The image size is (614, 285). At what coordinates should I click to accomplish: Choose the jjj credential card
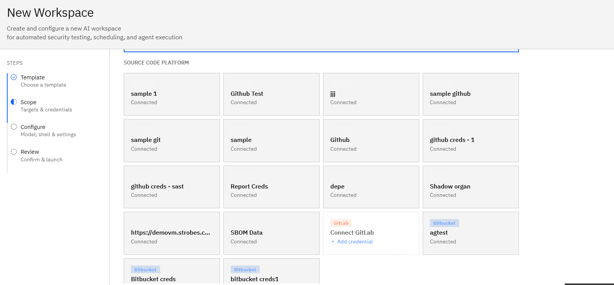pos(371,94)
